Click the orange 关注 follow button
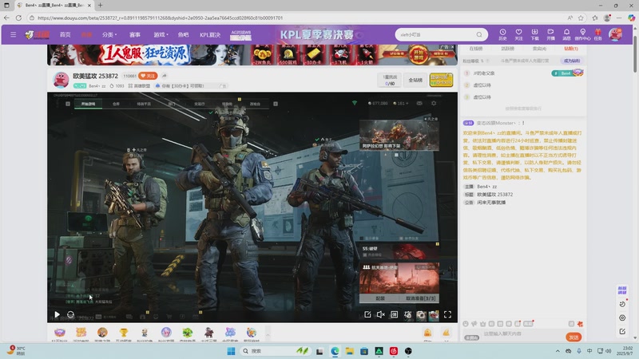The height and width of the screenshot is (359, 639). tap(148, 76)
